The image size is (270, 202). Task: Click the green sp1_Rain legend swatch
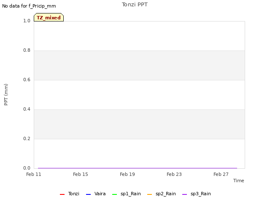click(x=114, y=194)
